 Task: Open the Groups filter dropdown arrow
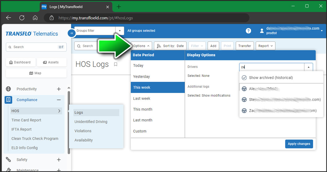[120, 31]
